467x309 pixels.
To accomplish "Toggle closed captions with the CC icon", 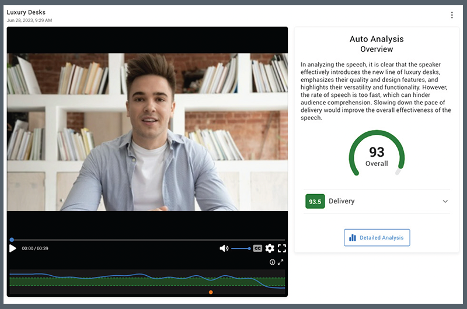I will click(x=257, y=248).
